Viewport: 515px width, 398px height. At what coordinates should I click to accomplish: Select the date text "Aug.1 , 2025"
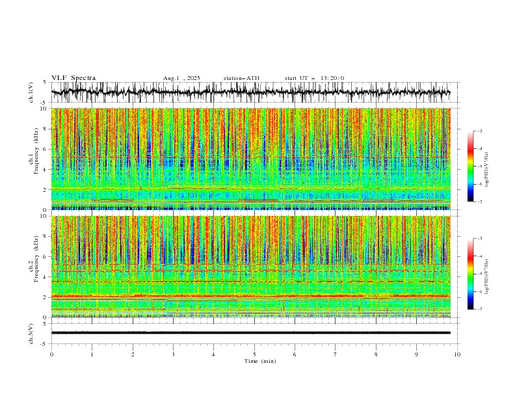point(181,78)
